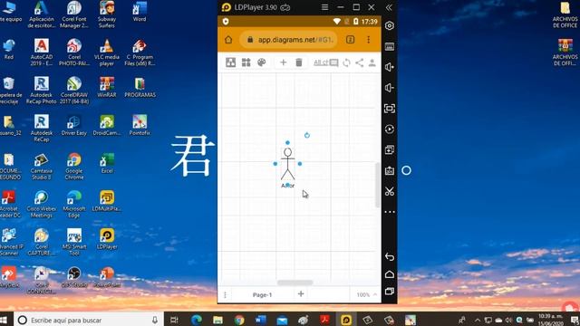
Task: Take a screenshot with scissors icon
Action: pyautogui.click(x=389, y=191)
